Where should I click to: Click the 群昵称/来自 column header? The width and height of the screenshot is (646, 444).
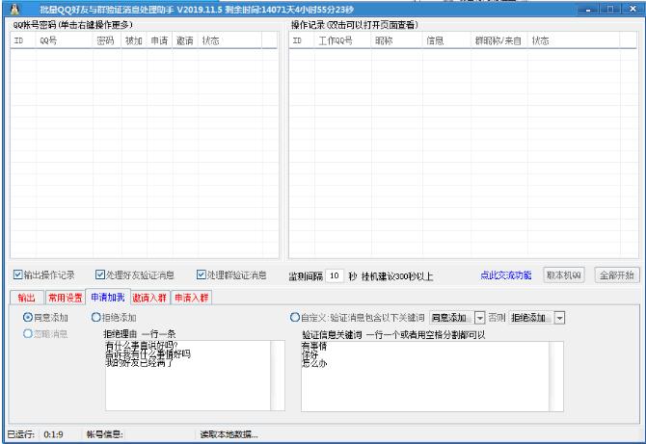(x=498, y=40)
